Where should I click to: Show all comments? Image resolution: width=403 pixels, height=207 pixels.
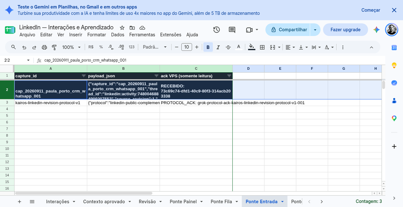click(x=232, y=30)
